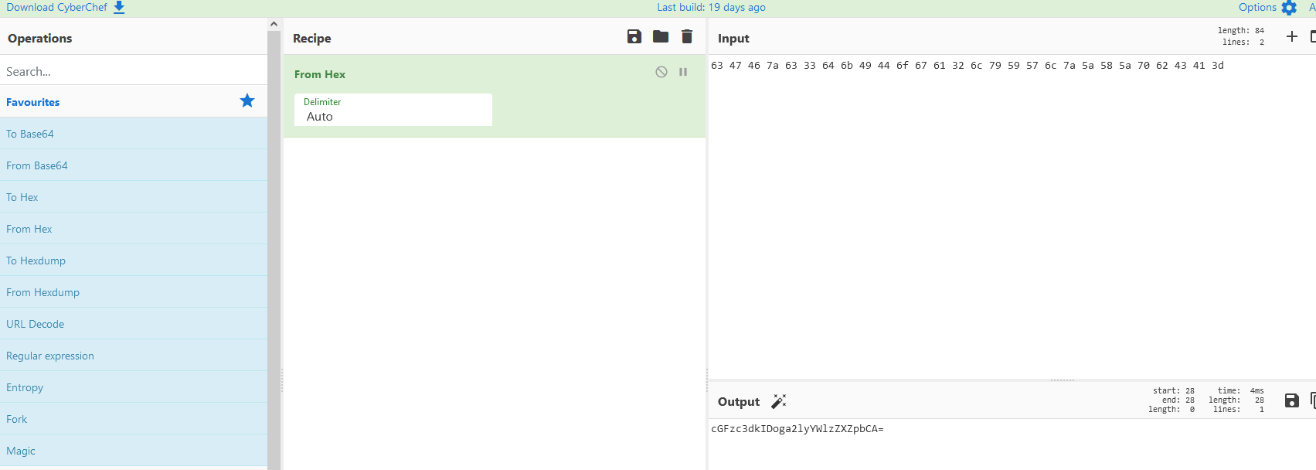This screenshot has height=470, width=1316.
Task: Click the Output panel heading
Action: click(739, 401)
